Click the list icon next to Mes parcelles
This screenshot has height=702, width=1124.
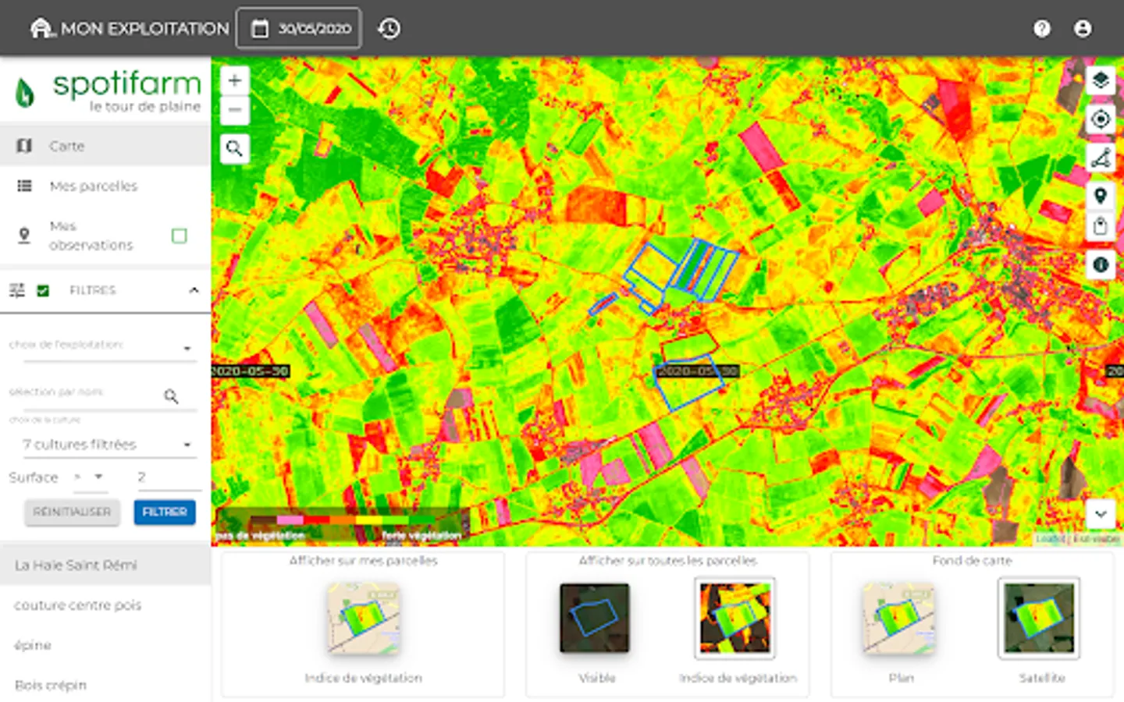click(24, 186)
